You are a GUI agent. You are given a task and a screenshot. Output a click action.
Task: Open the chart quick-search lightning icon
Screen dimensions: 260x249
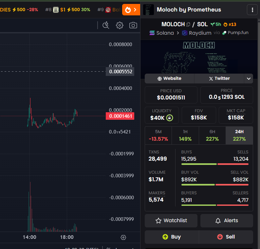(x=106, y=25)
